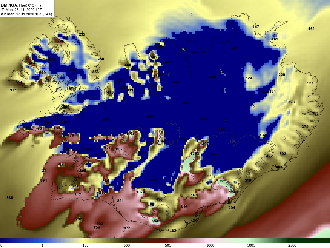Click the "311" value on the map
330x248 pixels.
tap(130, 90)
